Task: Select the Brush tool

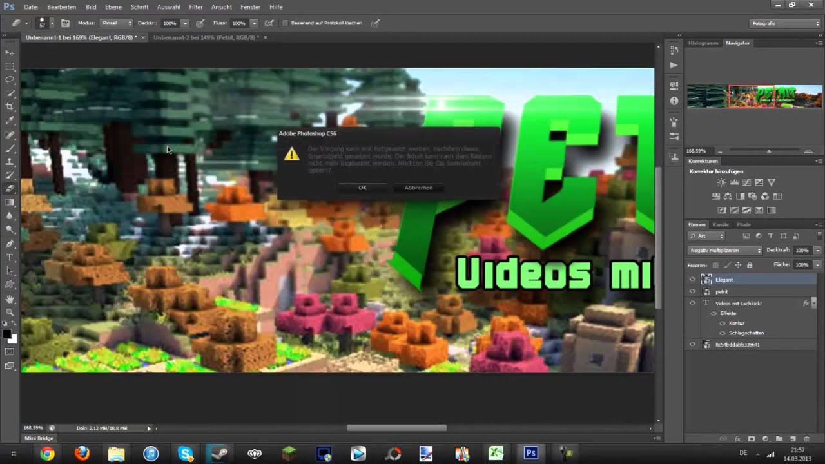Action: pos(10,149)
